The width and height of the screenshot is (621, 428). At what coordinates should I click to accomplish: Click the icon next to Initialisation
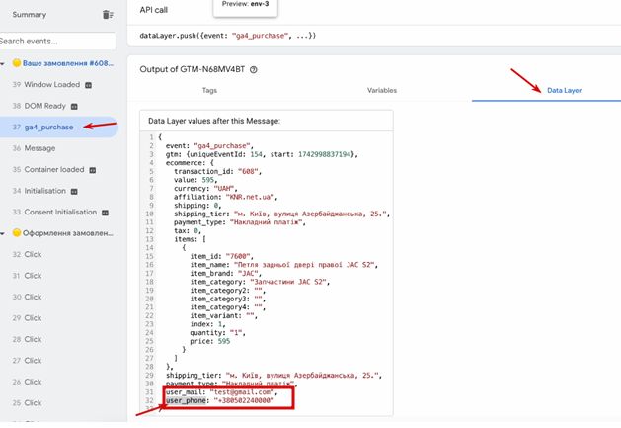pos(74,191)
